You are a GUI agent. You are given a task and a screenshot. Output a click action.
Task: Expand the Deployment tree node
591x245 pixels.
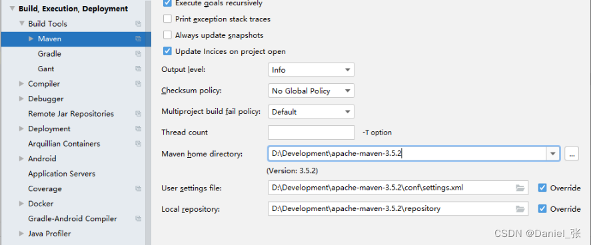click(21, 128)
